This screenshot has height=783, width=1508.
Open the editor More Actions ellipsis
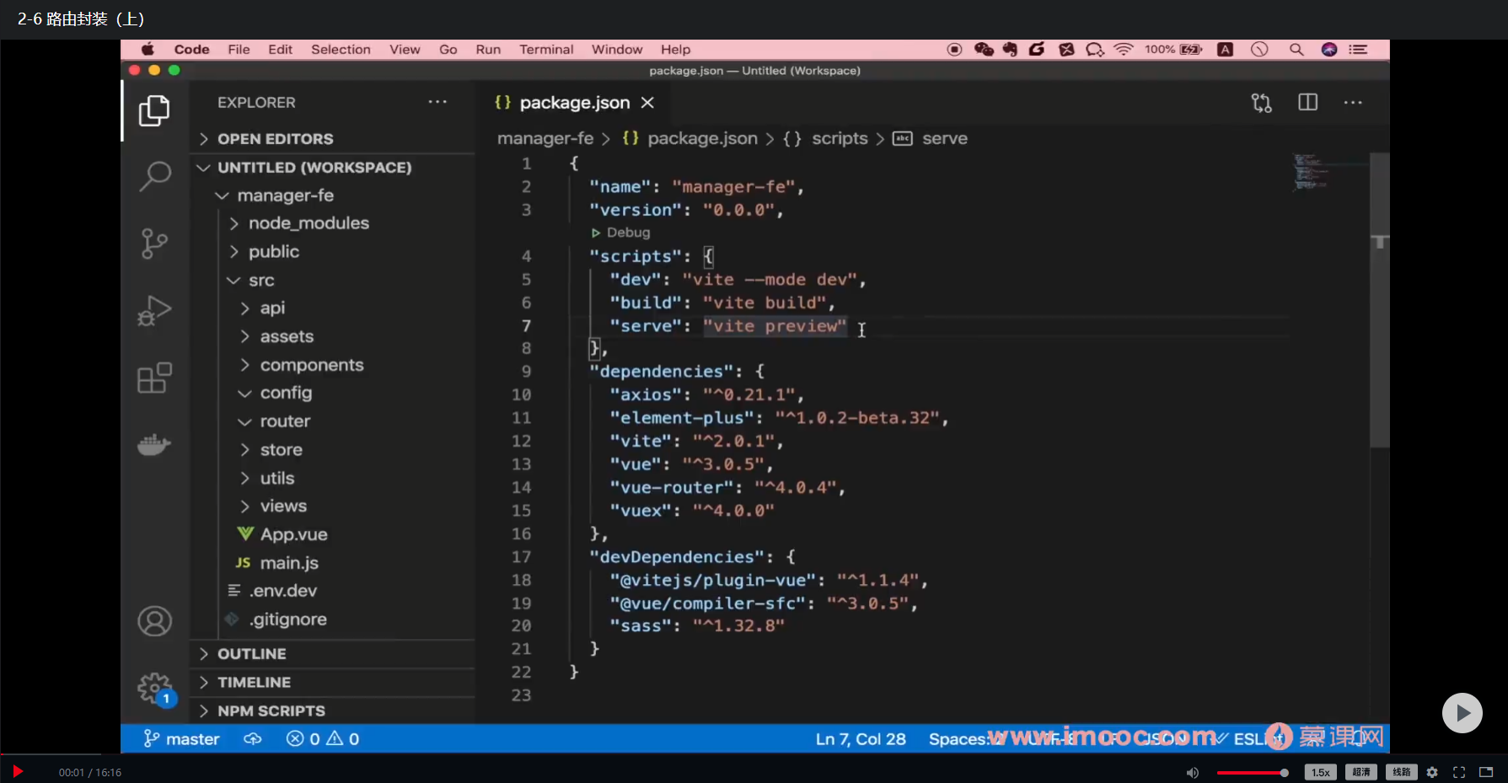tap(1353, 103)
